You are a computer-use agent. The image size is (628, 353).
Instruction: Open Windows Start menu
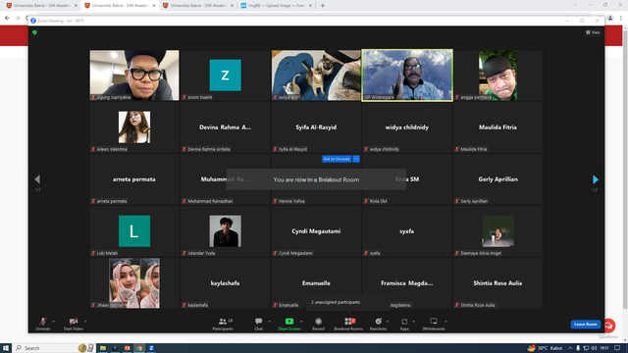(x=6, y=348)
